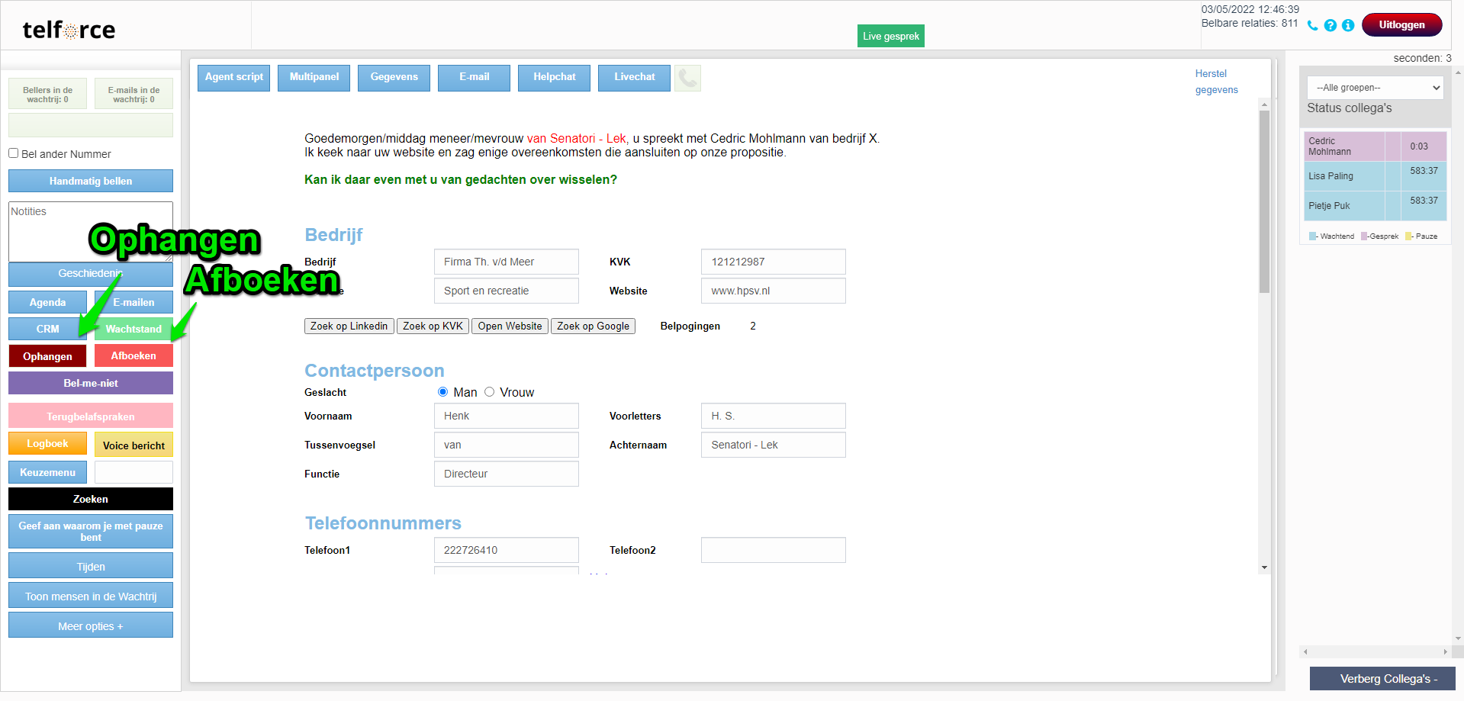Click the script panel vertical scrollbar thumb
1464x701 pixels.
pyautogui.click(x=1264, y=202)
